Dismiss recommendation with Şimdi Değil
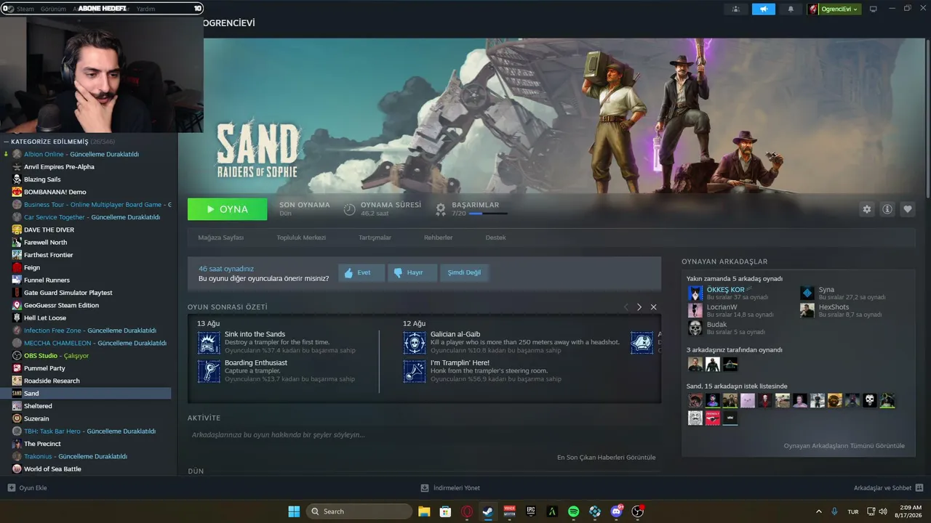Screen dimensions: 931x523 464,273
